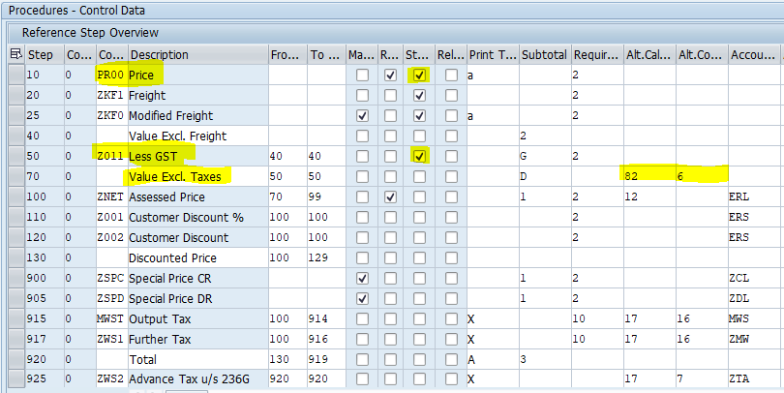The width and height of the screenshot is (784, 393).
Task: Select the row selector for step 100
Action: pos(15,196)
